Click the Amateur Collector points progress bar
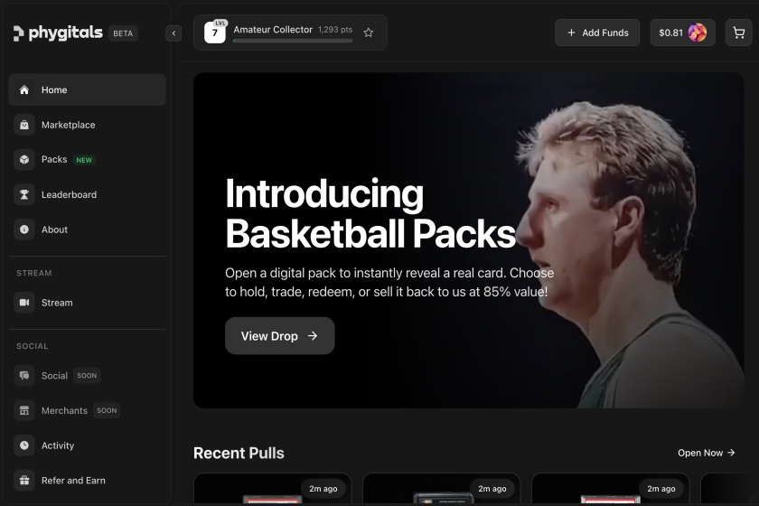Screen dimensions: 759x506 (293, 41)
